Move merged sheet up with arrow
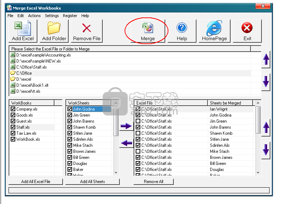Image resolution: width=282 pixels, height=204 pixels. 266,128
